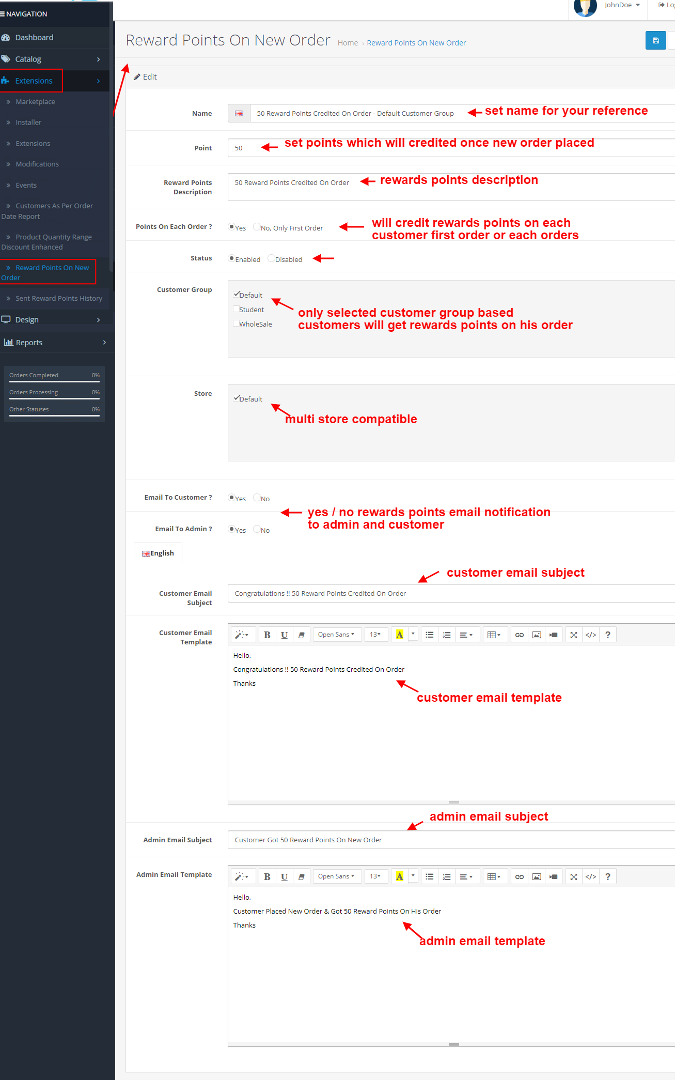Toggle Underline in Customer Email Template editor
This screenshot has height=1080, width=675.
pos(284,635)
